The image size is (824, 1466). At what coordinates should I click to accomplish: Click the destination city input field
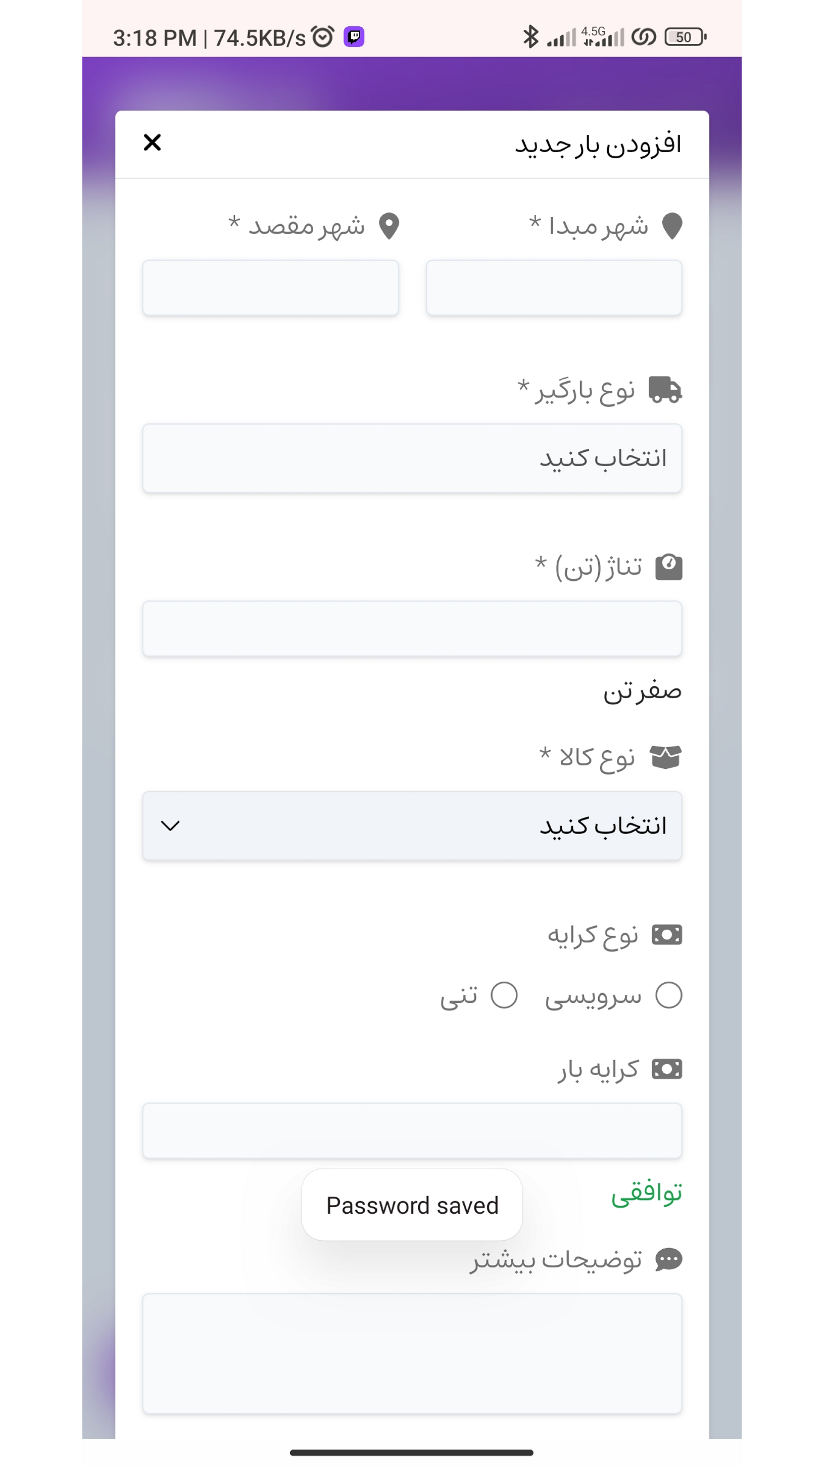tap(271, 288)
